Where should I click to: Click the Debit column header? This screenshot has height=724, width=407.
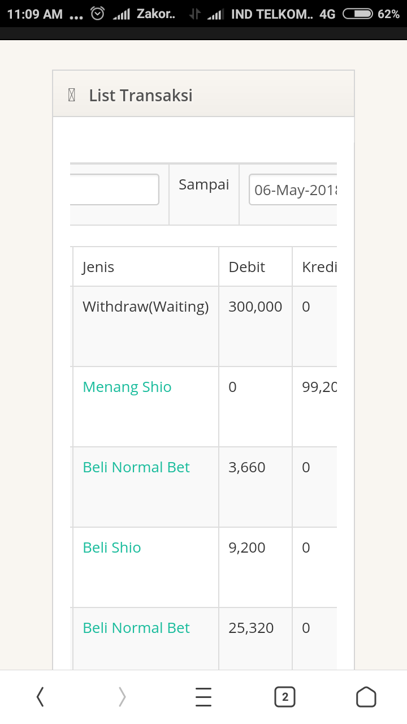pos(247,267)
